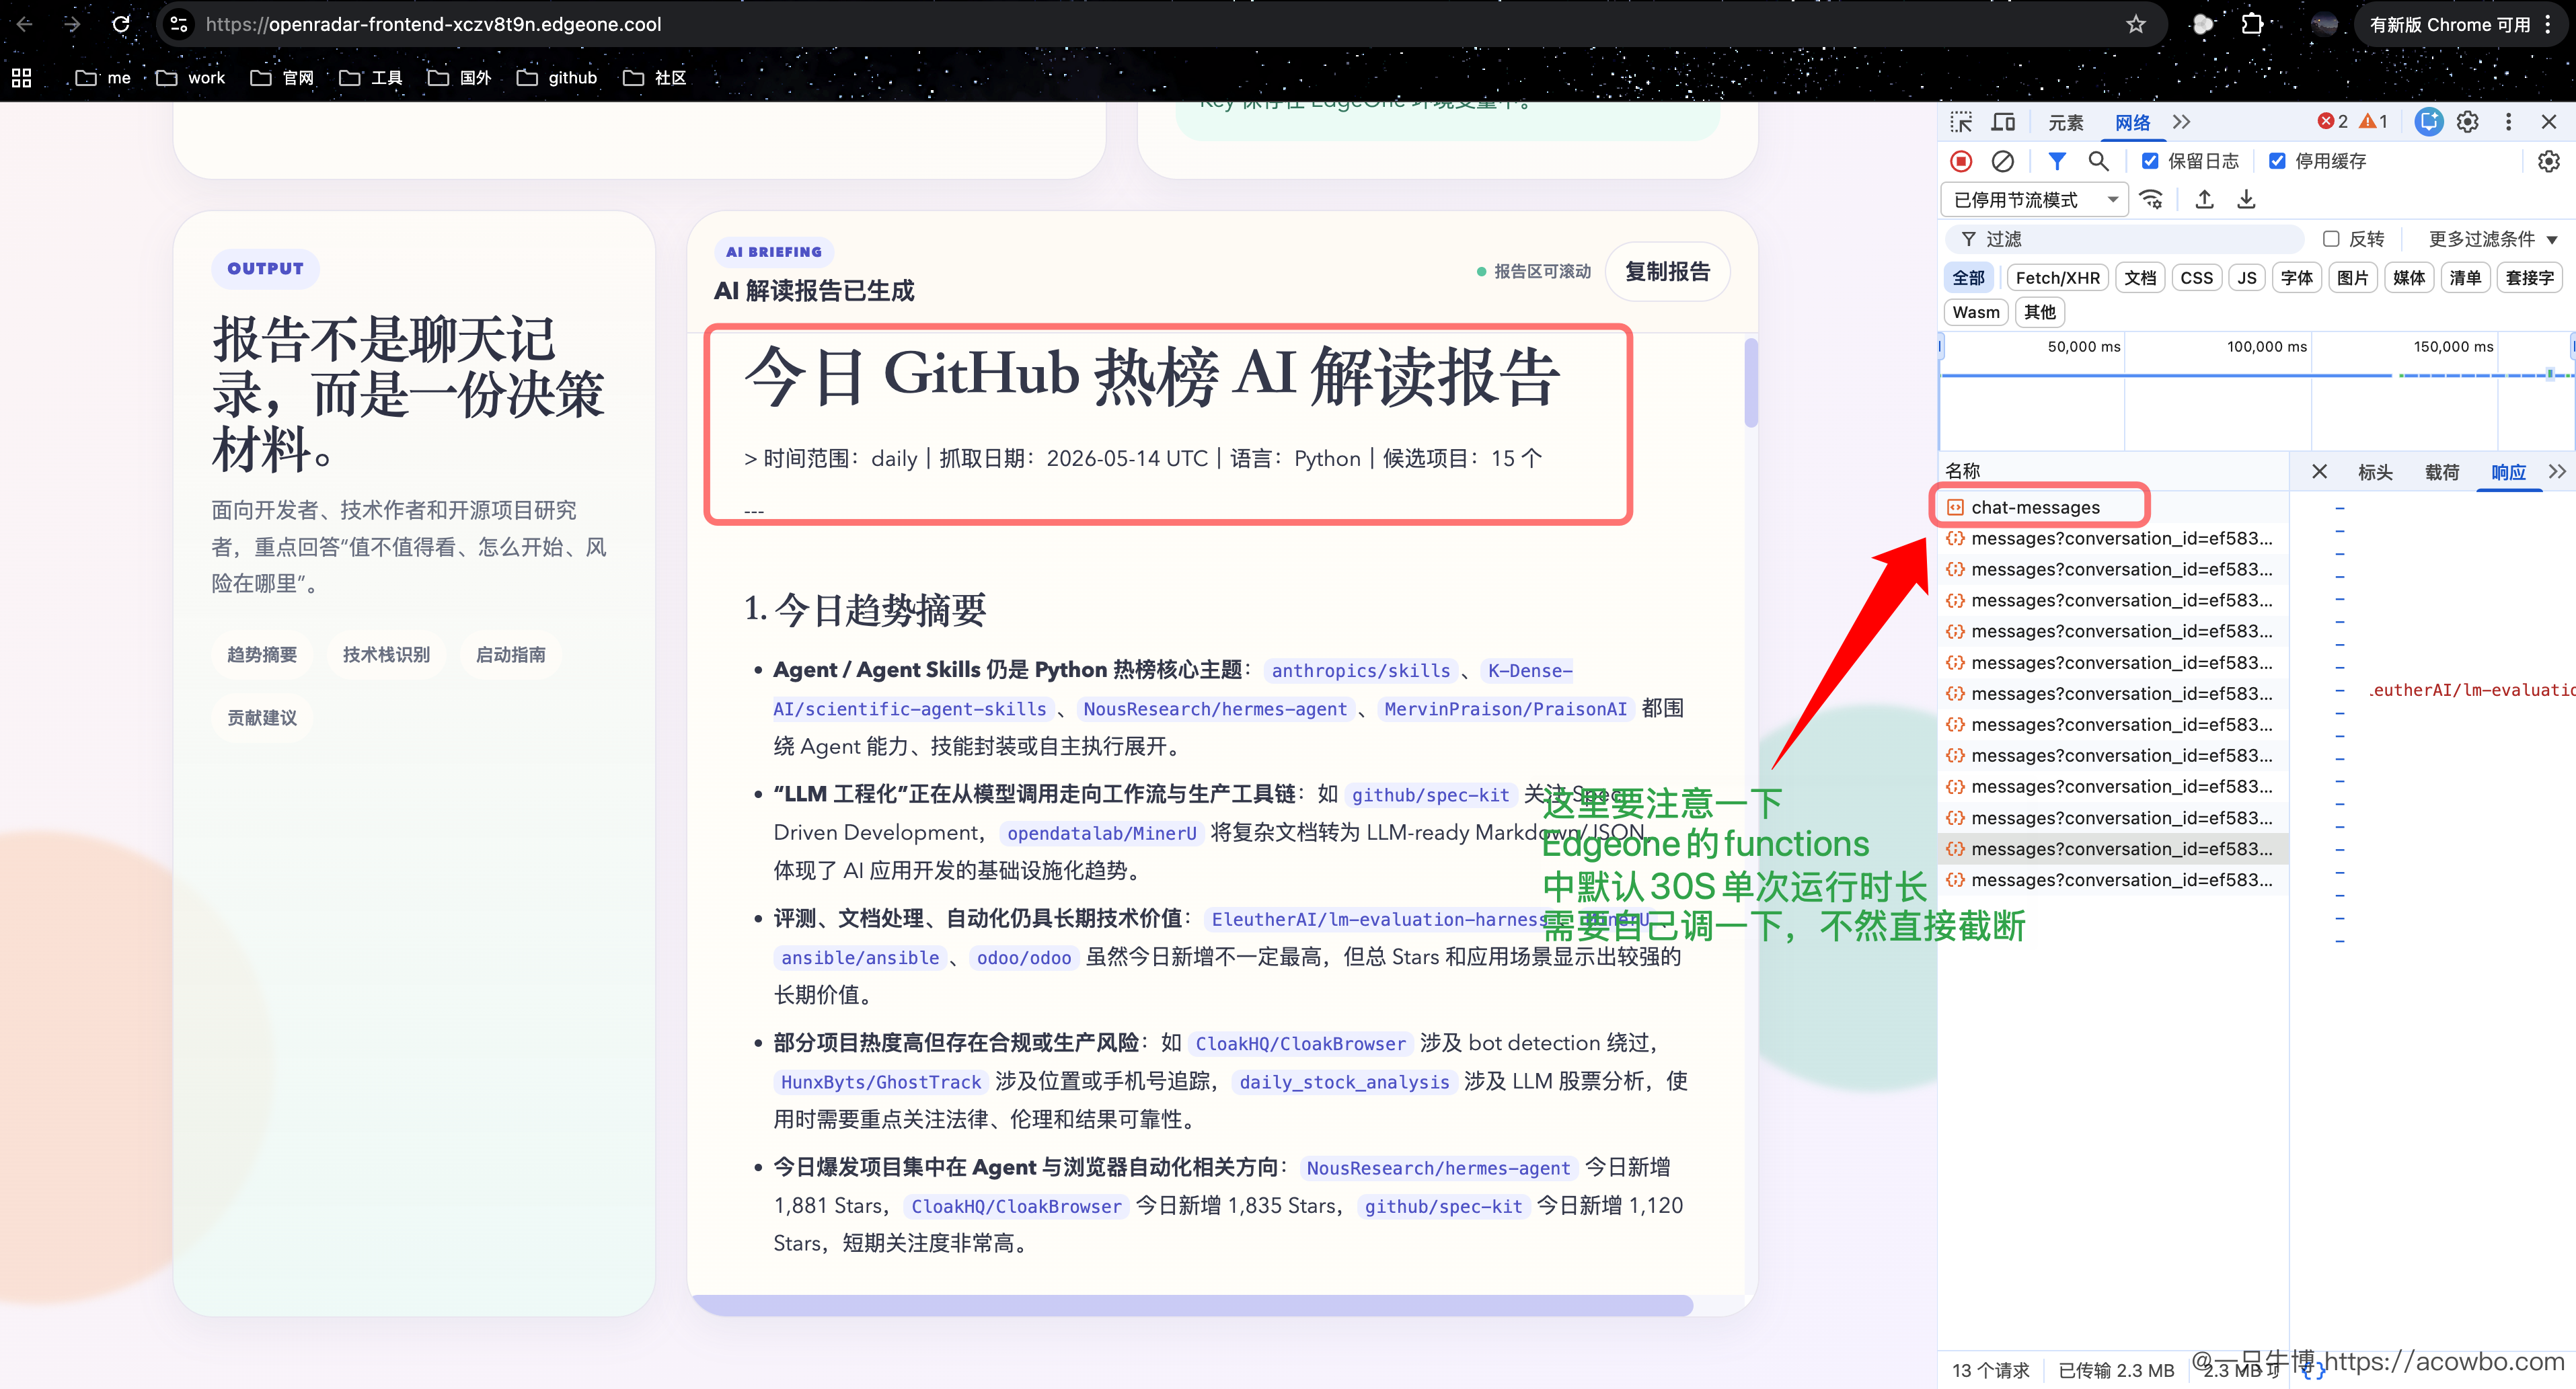Viewport: 2576px width, 1389px height.
Task: Open the work bookmarks folder
Action: (x=191, y=78)
